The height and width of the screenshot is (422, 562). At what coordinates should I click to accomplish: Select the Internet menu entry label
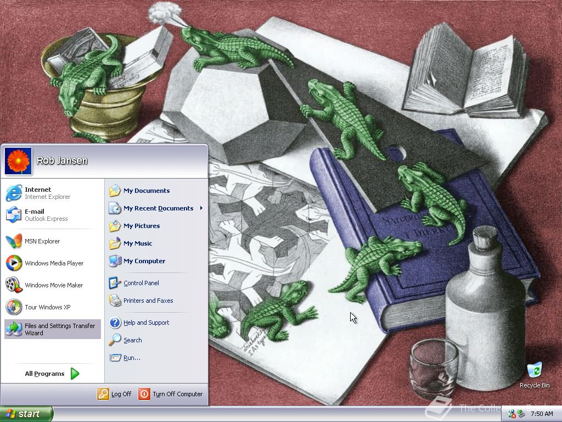[x=38, y=190]
